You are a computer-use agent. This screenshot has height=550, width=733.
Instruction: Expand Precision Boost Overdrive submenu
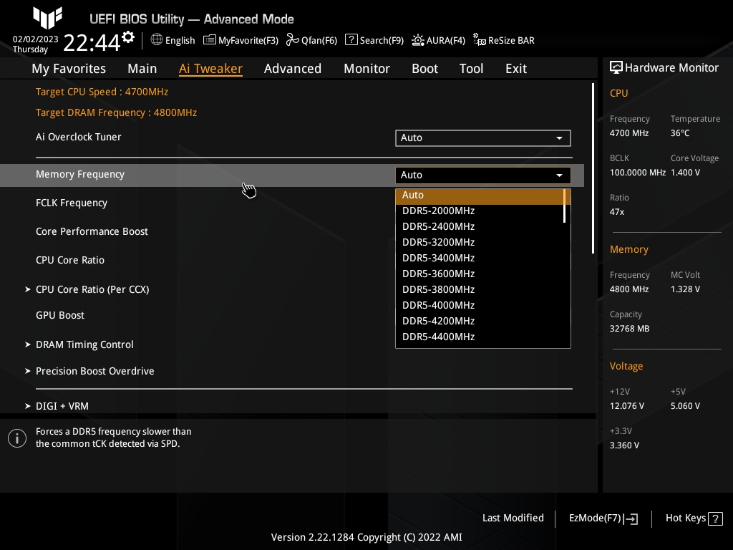tap(89, 372)
